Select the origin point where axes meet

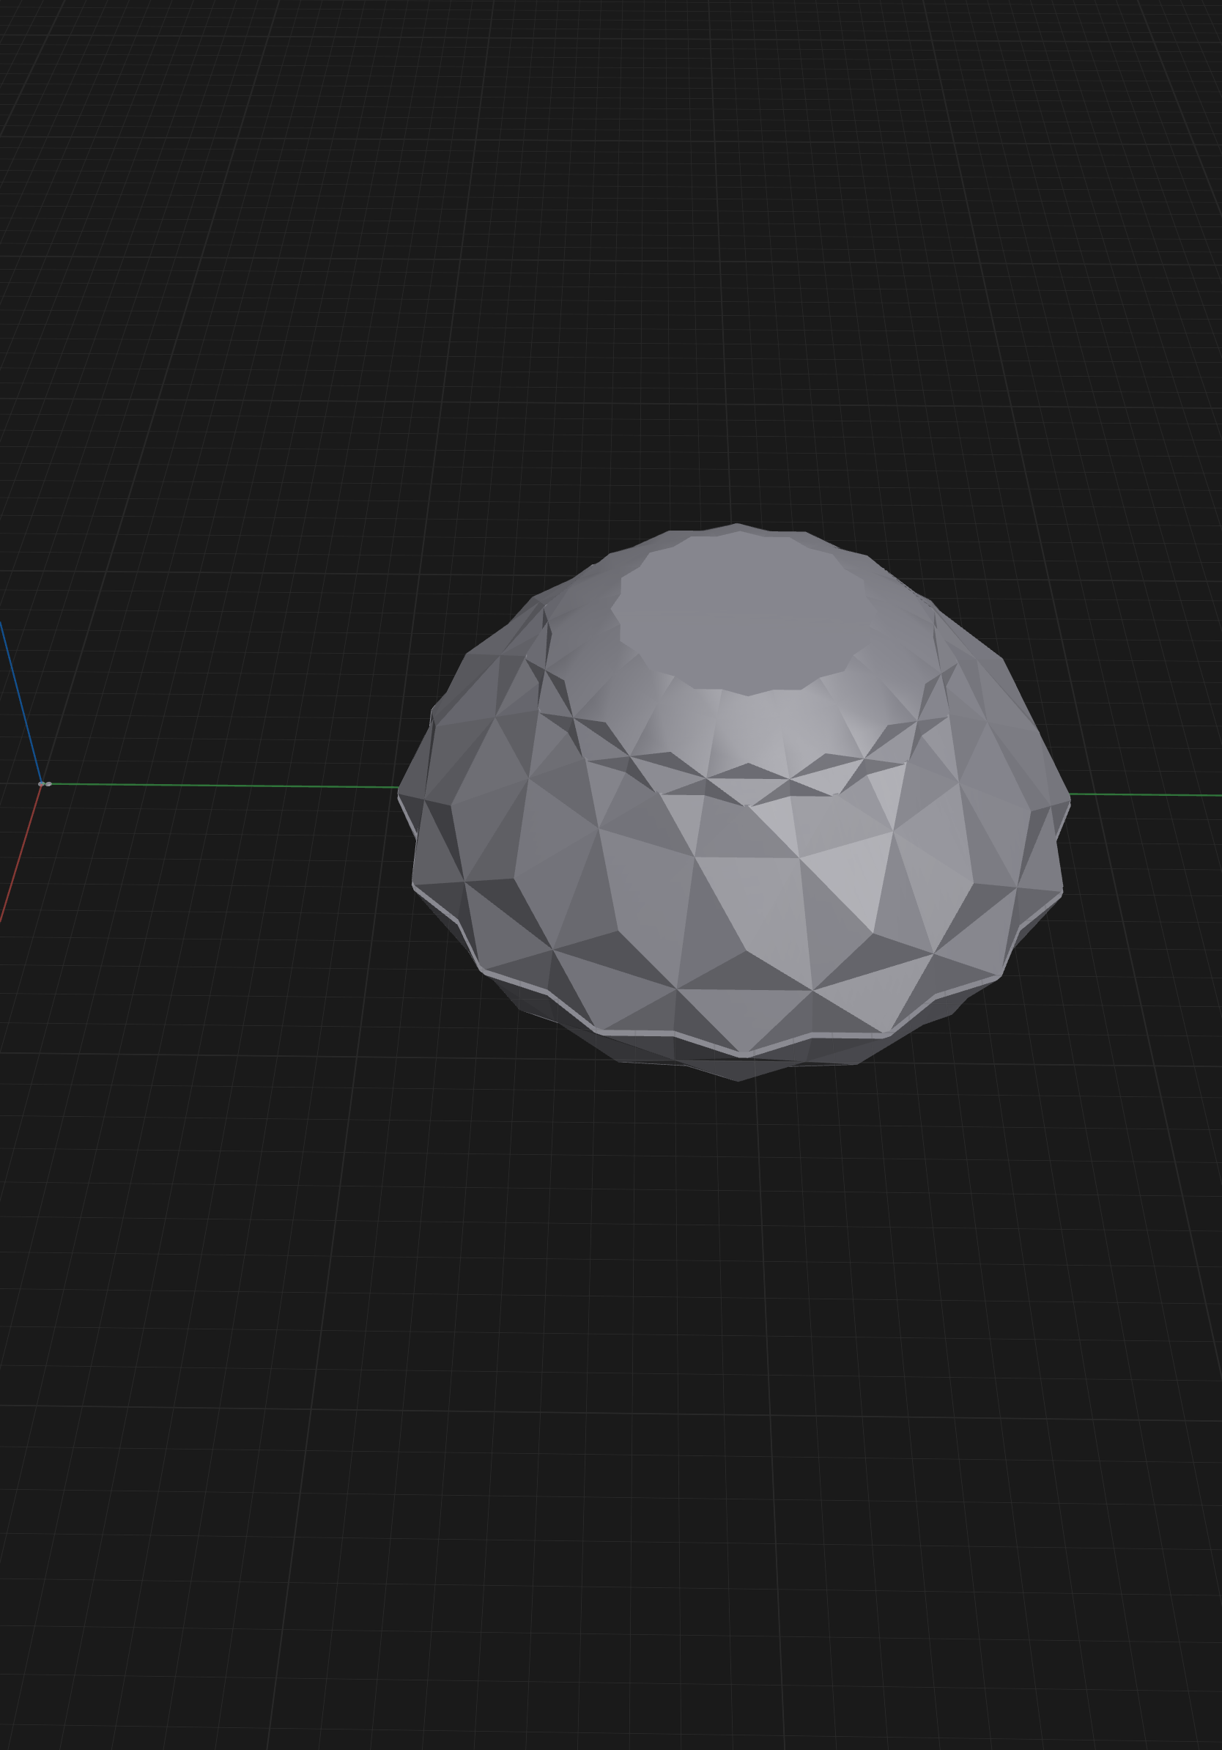(x=44, y=783)
